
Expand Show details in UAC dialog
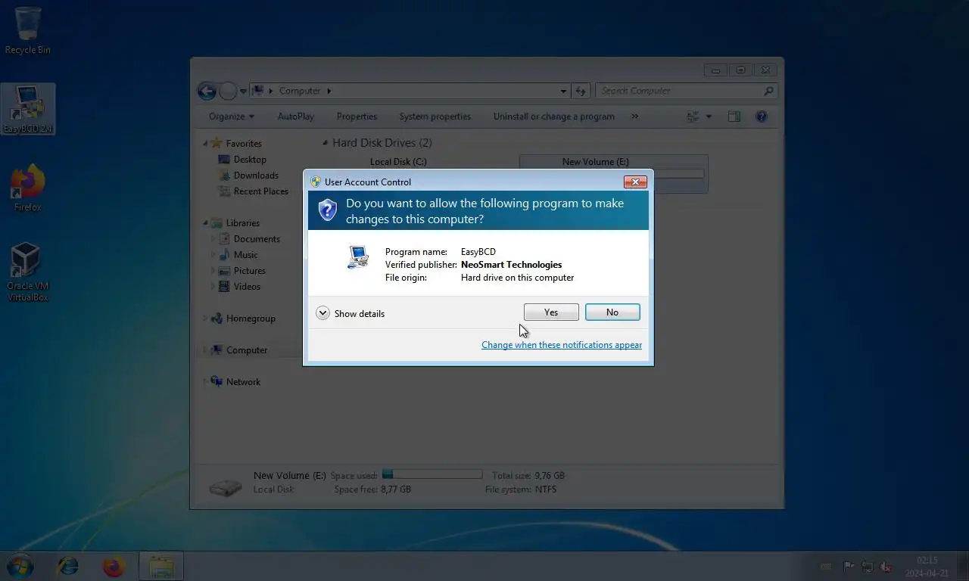click(351, 313)
